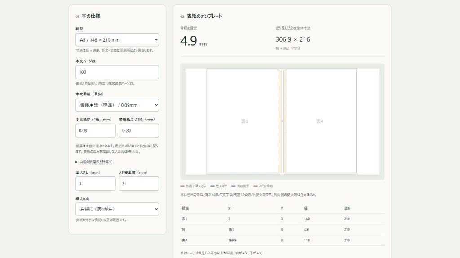Click the 背 row label in table
460x258 pixels.
[183, 230]
